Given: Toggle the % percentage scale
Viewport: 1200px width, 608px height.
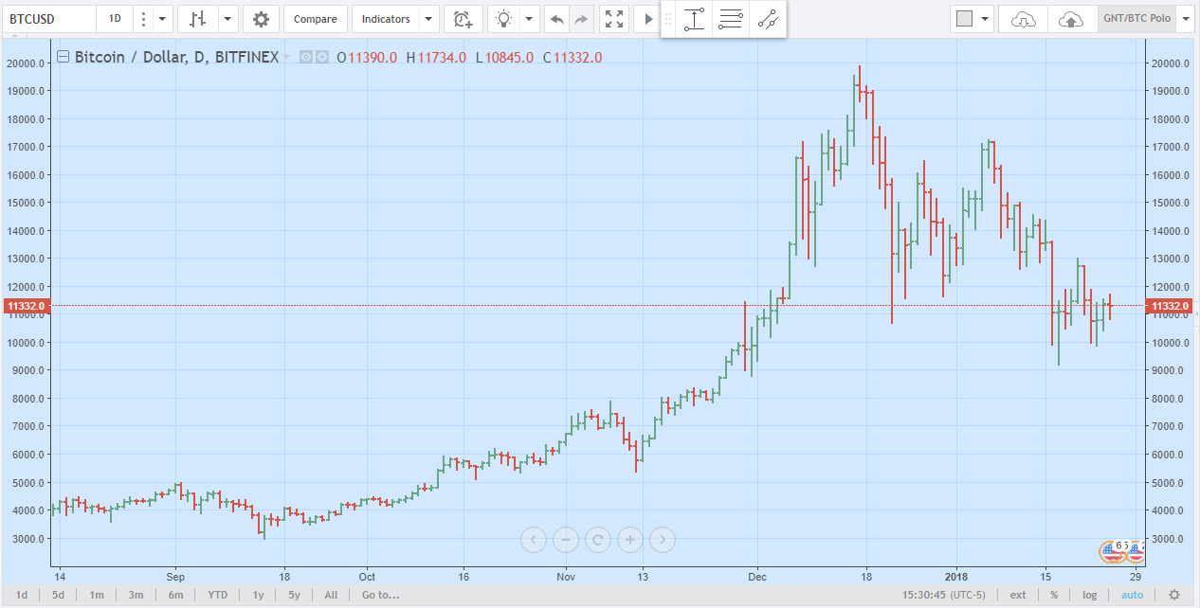Looking at the screenshot, I should [1053, 595].
